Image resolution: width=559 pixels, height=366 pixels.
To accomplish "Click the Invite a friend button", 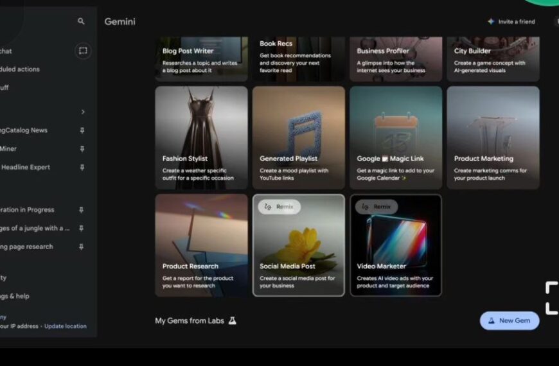I will [511, 21].
